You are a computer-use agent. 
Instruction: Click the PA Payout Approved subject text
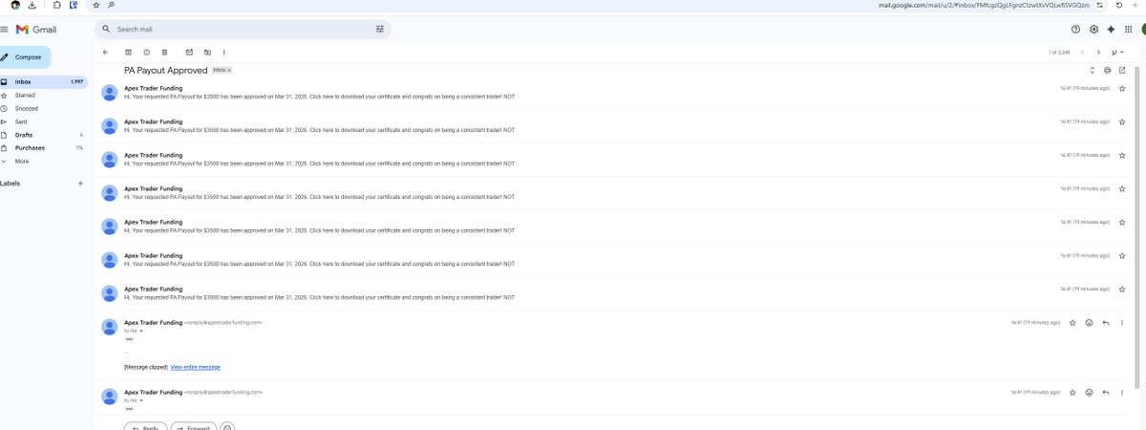point(166,71)
